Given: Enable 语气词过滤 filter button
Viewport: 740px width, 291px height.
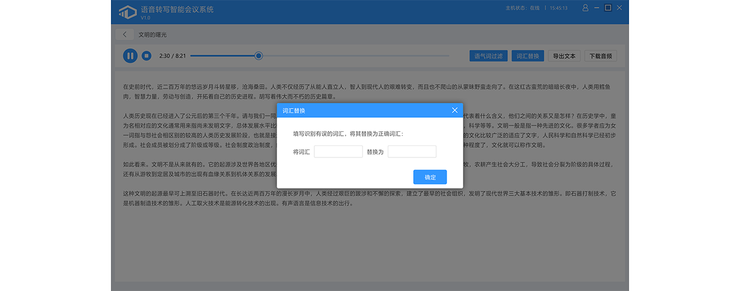Looking at the screenshot, I should pos(488,56).
